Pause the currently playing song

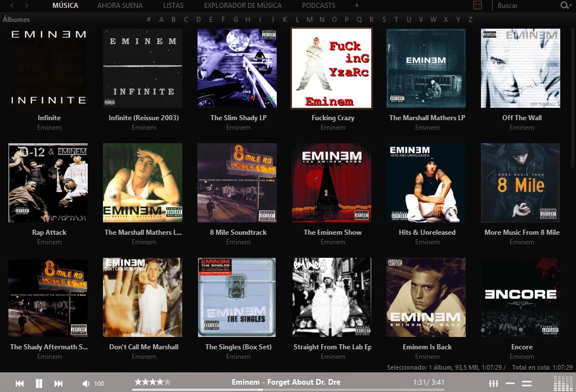coord(38,383)
